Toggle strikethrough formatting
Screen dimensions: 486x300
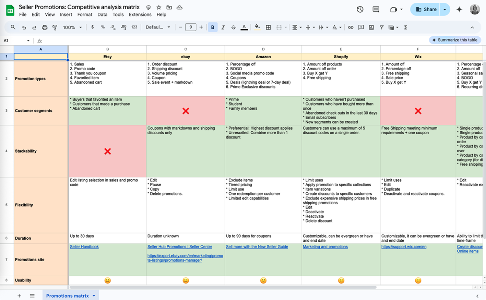(x=233, y=27)
